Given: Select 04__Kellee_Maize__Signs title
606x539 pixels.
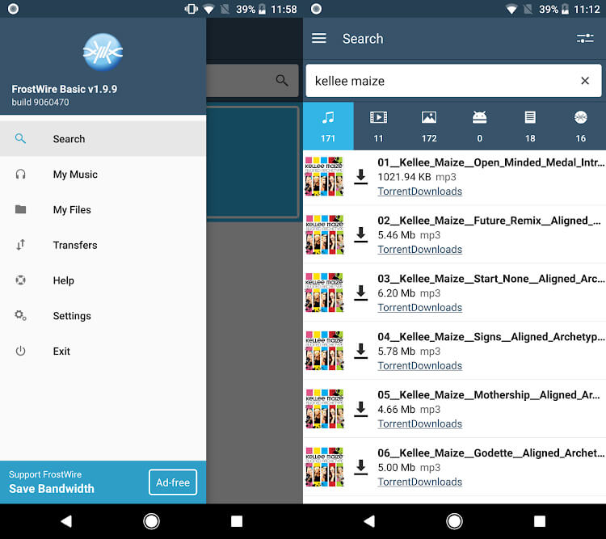Looking at the screenshot, I should [490, 337].
